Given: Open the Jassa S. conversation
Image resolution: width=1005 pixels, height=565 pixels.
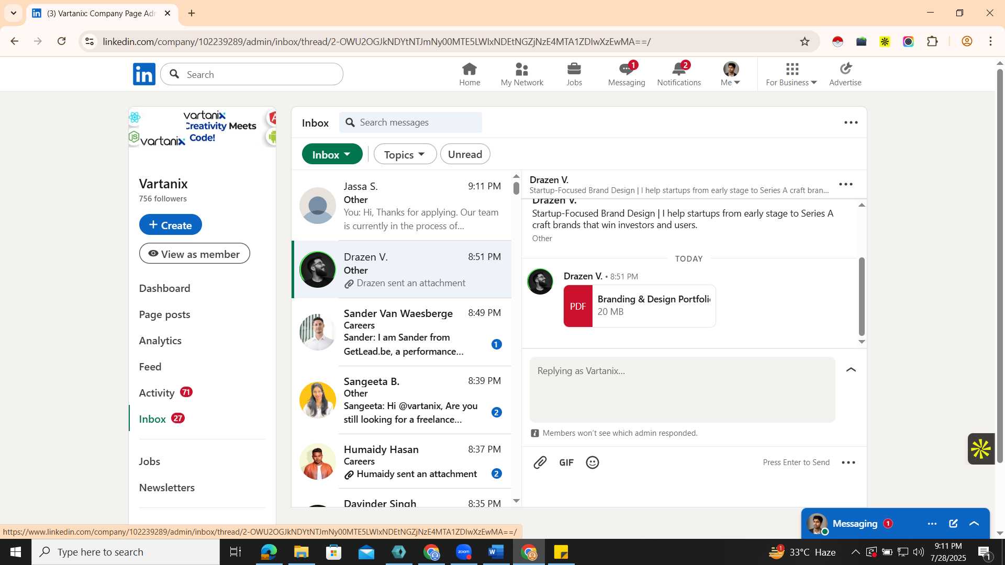Looking at the screenshot, I should [401, 206].
